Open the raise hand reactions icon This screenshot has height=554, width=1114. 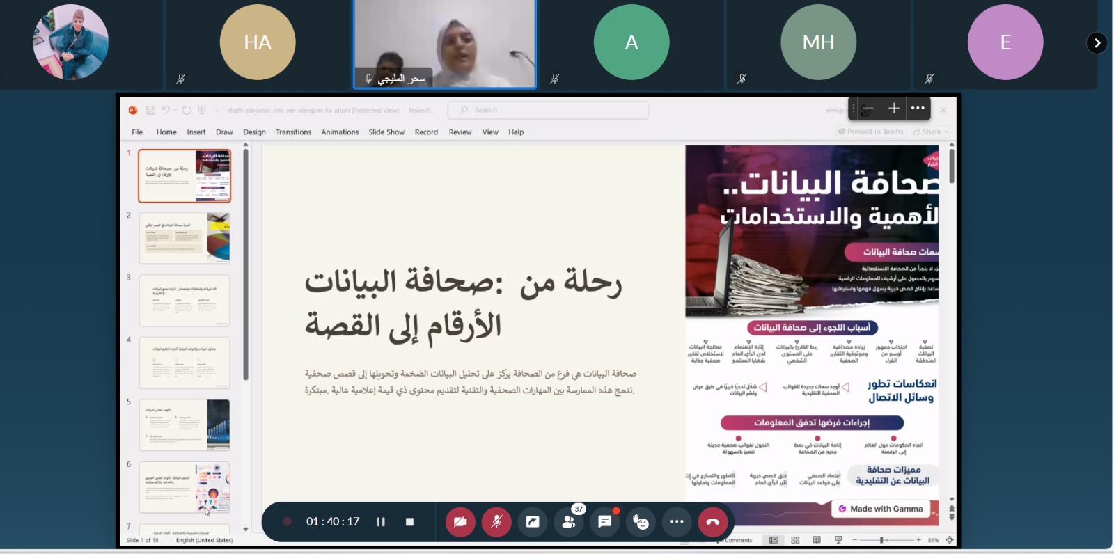pyautogui.click(x=641, y=522)
